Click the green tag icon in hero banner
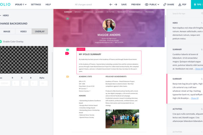Viewport: 203px width, 135px height. 68,19
